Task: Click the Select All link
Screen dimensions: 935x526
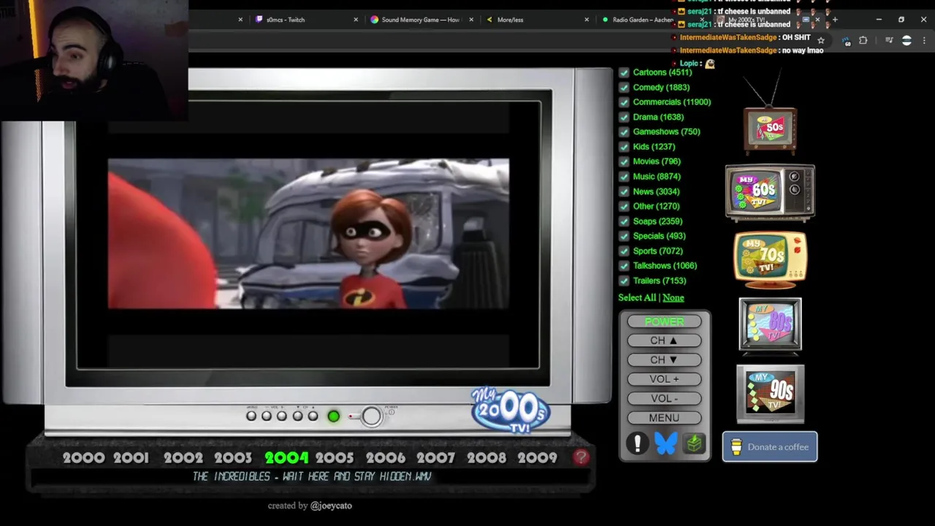Action: [x=637, y=297]
